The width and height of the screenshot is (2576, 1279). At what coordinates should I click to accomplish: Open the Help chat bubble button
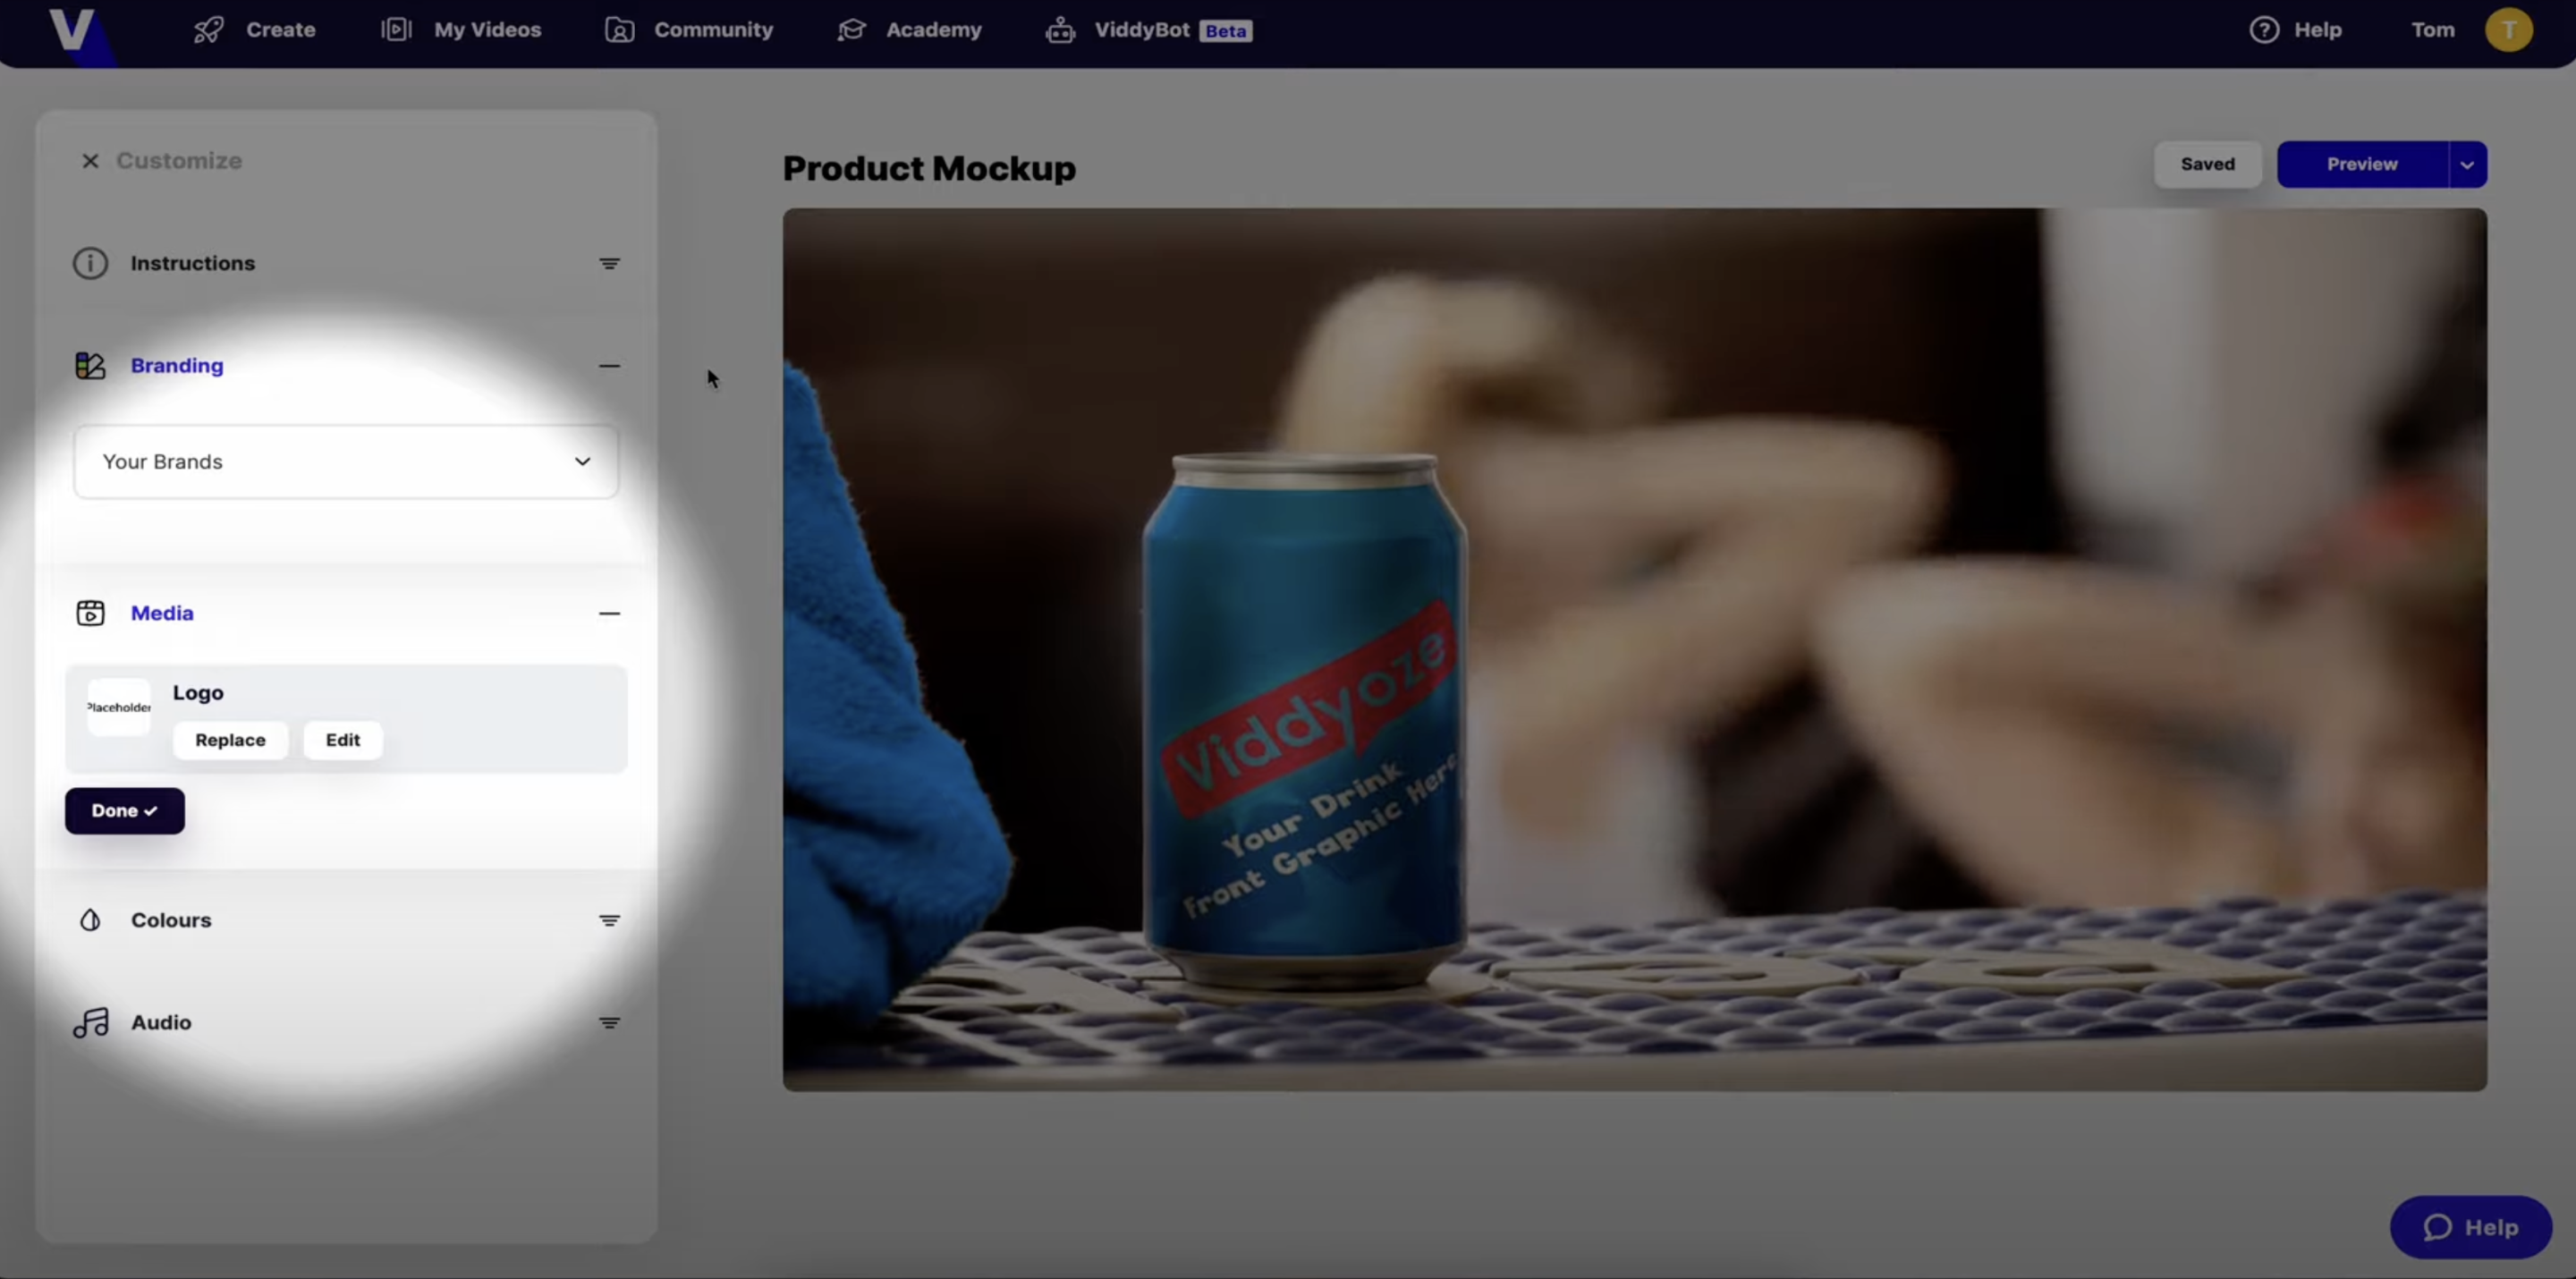click(x=2470, y=1227)
